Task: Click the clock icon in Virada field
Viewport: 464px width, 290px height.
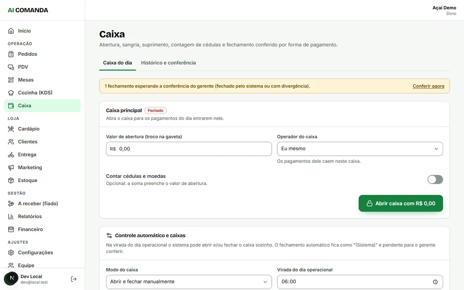Action: [435, 282]
